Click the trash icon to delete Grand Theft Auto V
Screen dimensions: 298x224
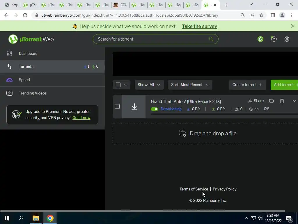tap(282, 101)
